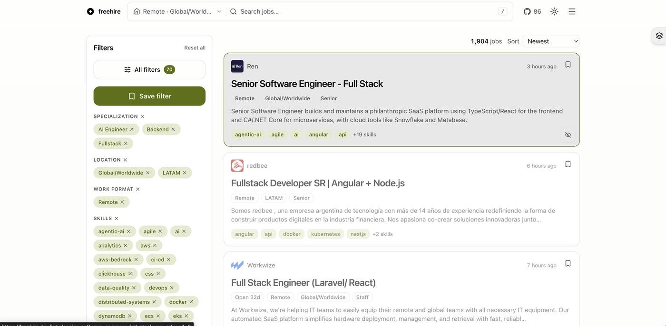Click the layers icon at right edge
Viewport: 666px width, 326px height.
(659, 36)
